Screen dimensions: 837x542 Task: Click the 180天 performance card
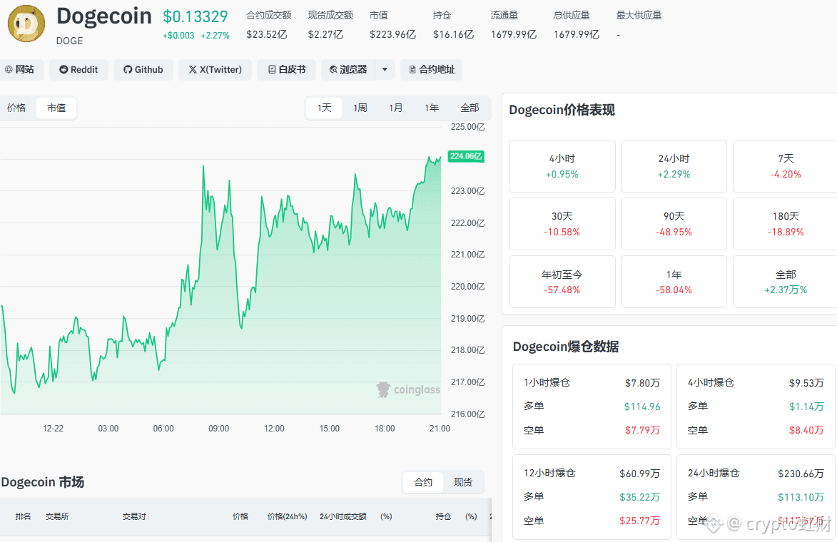pos(785,223)
